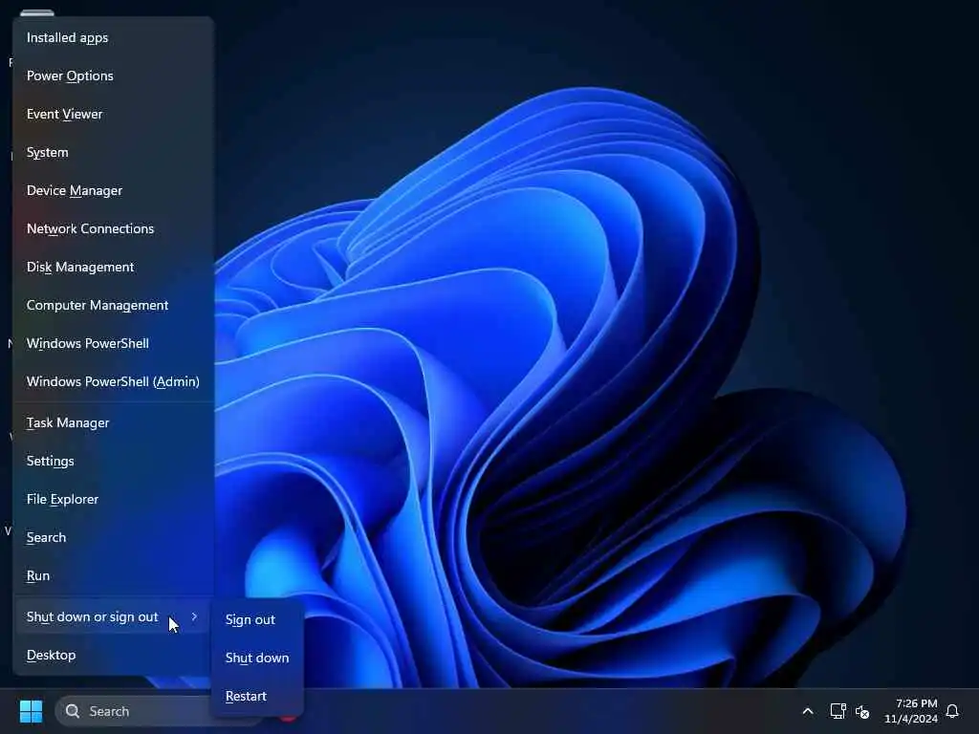
Task: Open notifications bell icon
Action: [952, 711]
